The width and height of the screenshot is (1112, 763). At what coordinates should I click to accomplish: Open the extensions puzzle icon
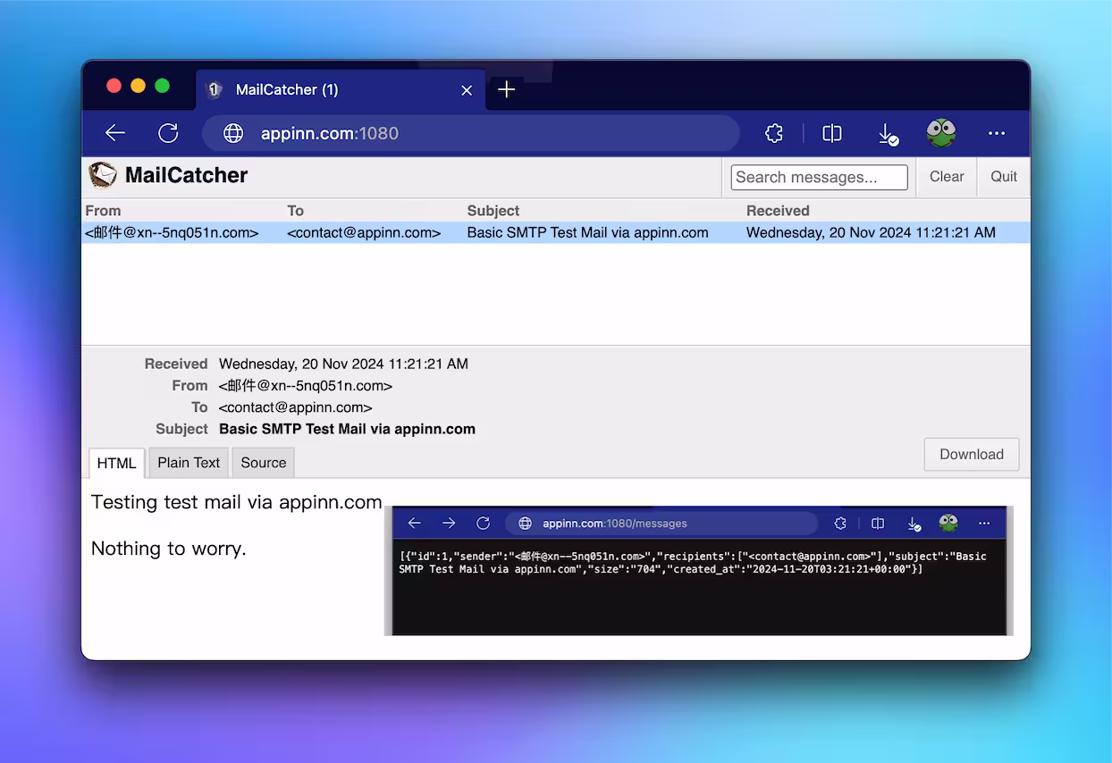(x=774, y=133)
